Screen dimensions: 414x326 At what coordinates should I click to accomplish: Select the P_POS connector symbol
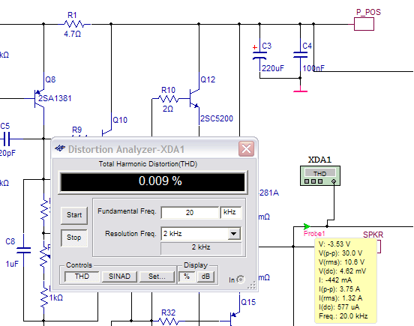click(x=364, y=24)
